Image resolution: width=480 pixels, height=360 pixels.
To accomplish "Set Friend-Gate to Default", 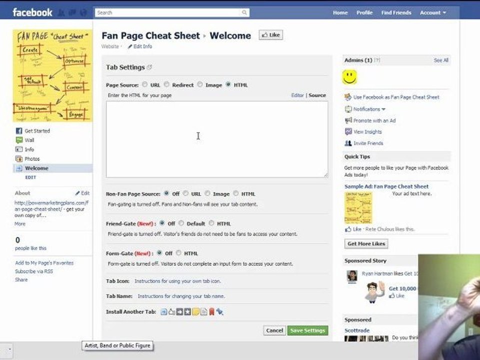I will click(x=181, y=223).
